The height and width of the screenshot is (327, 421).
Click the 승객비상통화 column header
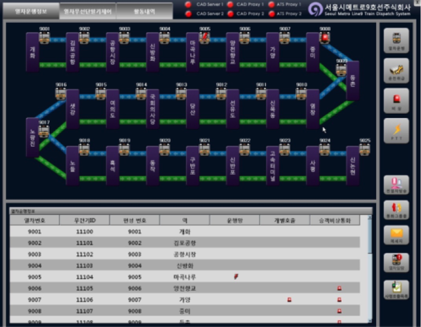339,221
